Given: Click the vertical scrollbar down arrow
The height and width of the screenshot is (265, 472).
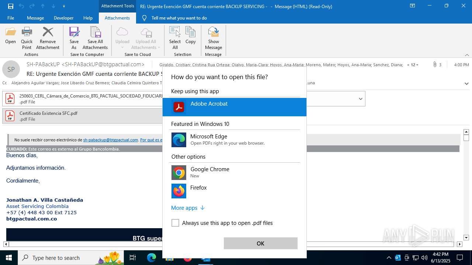Looking at the screenshot, I should pyautogui.click(x=466, y=238).
